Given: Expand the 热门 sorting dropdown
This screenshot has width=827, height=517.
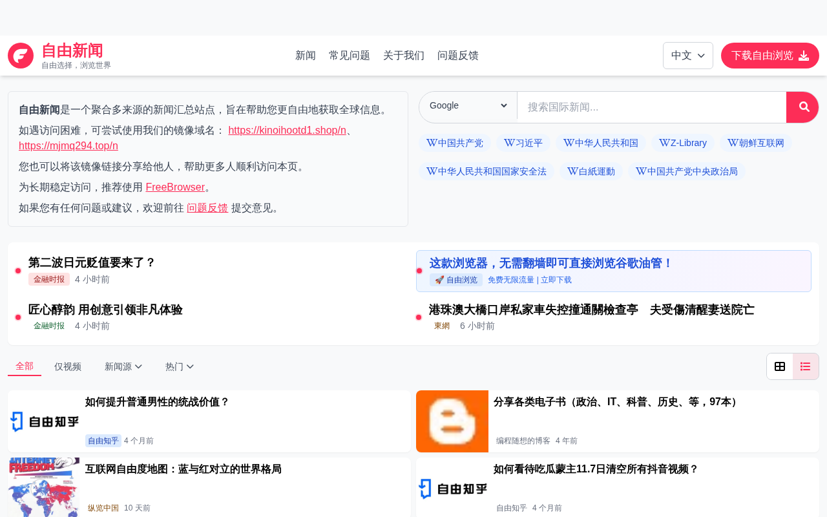Looking at the screenshot, I should 180,367.
